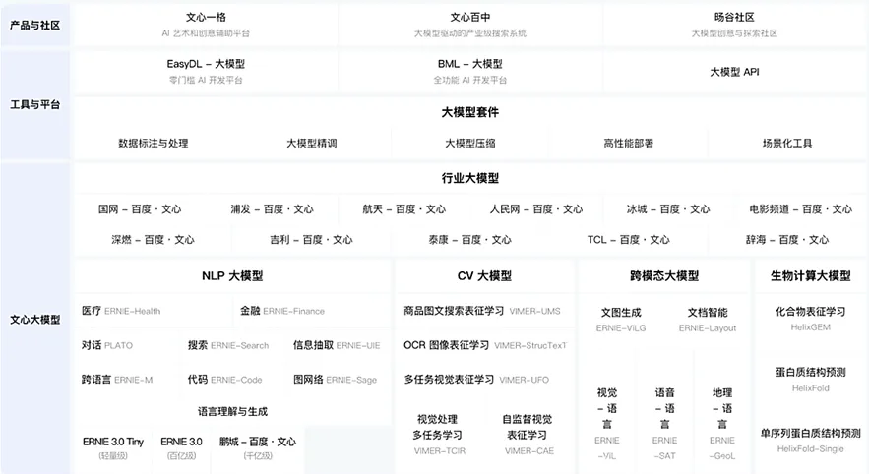This screenshot has height=474, width=869.
Task: Select 大模型精调 in the toolkit row
Action: click(311, 143)
